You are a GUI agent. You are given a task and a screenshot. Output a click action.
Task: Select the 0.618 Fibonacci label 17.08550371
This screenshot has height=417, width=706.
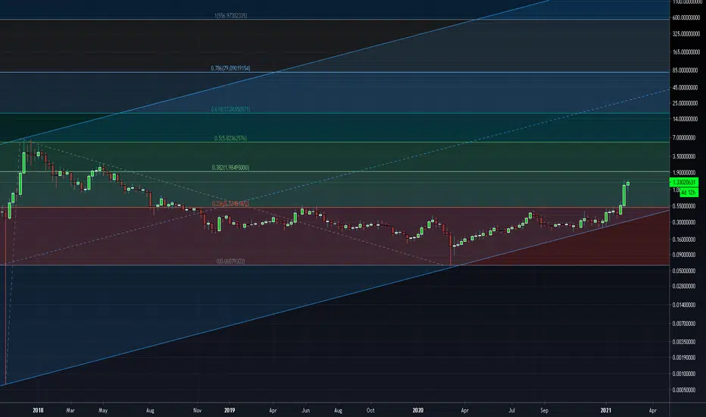230,109
